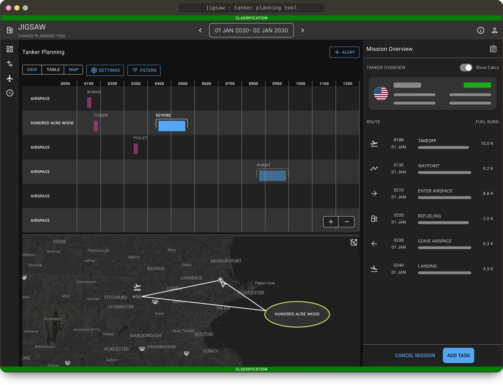Switch to TABLE view
This screenshot has width=503, height=385.
click(x=53, y=70)
